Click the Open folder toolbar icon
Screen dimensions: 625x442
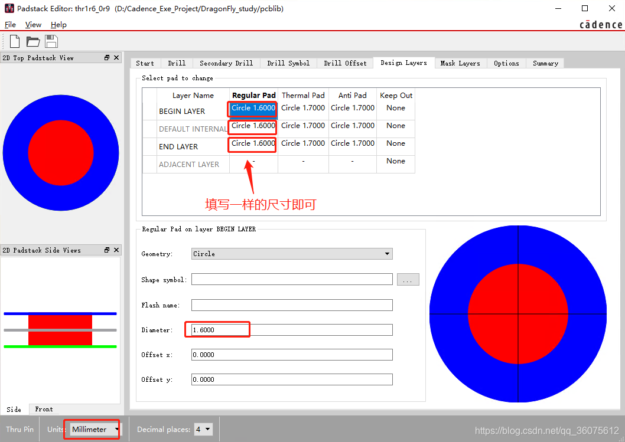point(33,41)
